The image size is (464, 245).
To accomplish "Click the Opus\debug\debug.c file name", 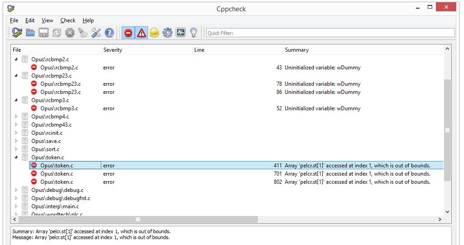I will point(57,190).
